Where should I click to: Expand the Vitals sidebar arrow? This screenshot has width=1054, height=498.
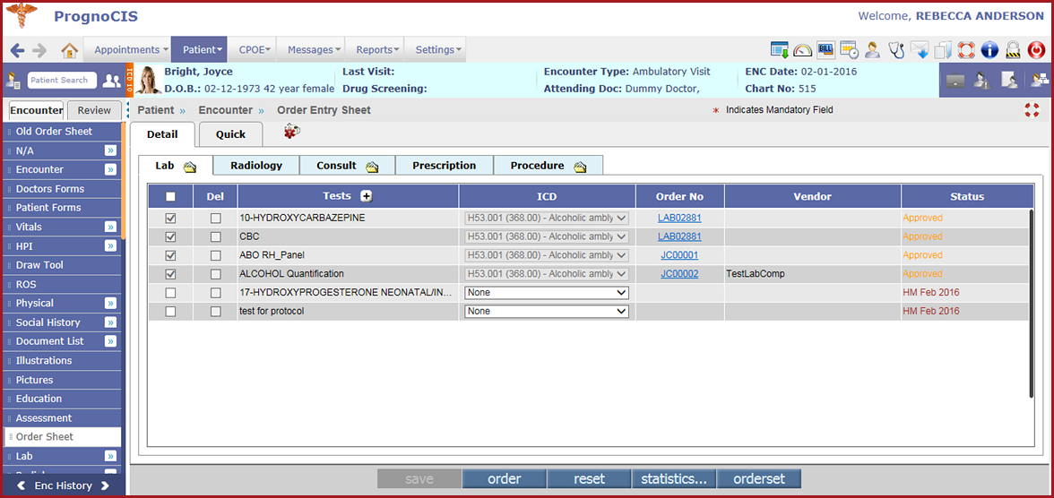coord(110,228)
